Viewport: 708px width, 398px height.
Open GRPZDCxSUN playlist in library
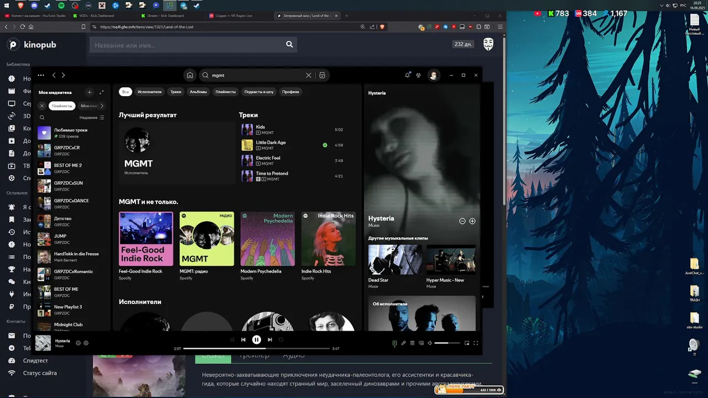coord(71,186)
